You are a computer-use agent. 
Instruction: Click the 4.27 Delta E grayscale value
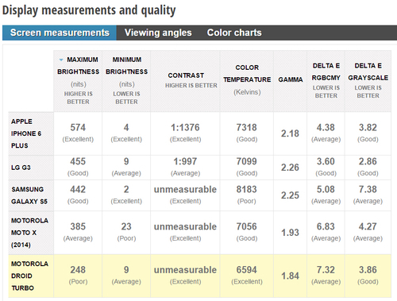(368, 226)
